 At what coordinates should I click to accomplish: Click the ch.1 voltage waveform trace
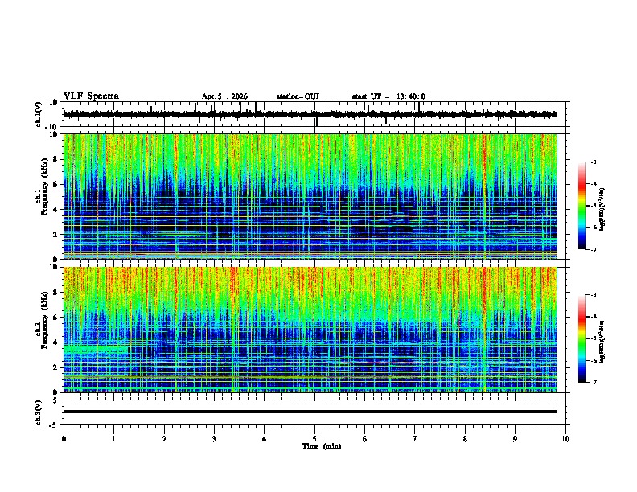click(310, 114)
